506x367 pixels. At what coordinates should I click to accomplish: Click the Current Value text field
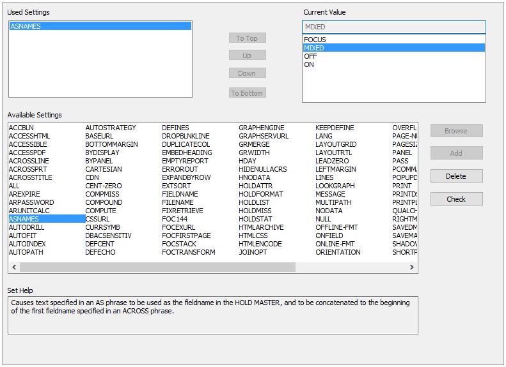393,27
